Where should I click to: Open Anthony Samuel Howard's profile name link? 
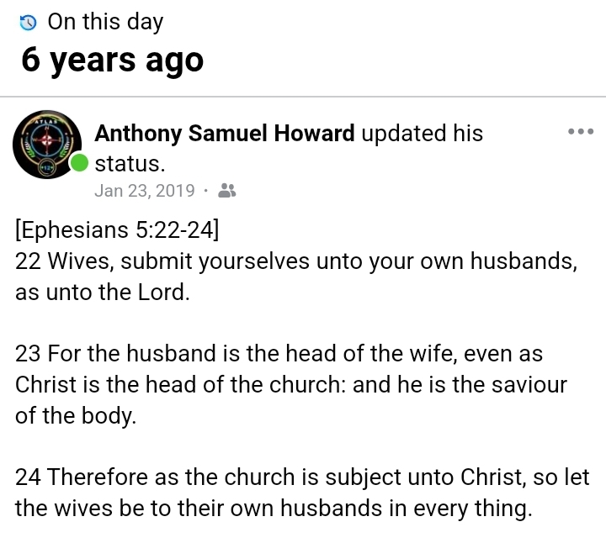[225, 133]
